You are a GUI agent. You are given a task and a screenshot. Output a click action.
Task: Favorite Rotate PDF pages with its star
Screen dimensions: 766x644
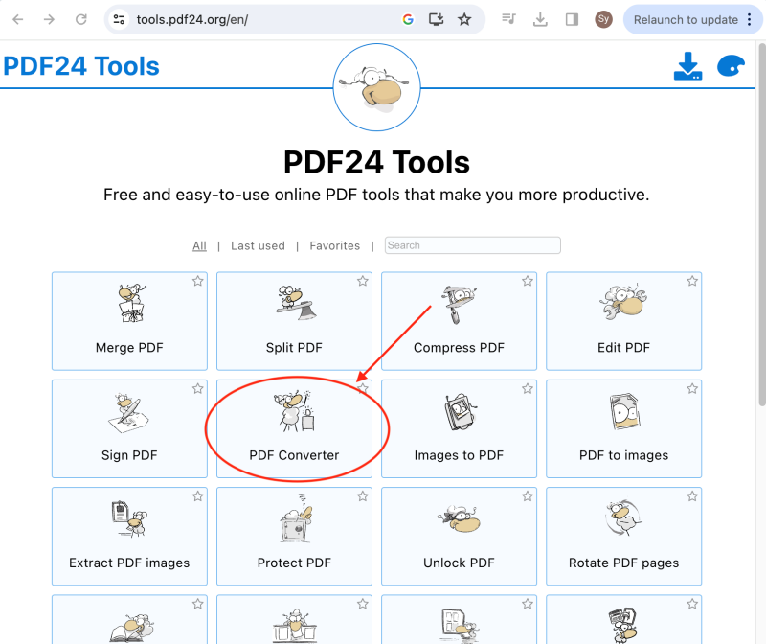tap(692, 495)
